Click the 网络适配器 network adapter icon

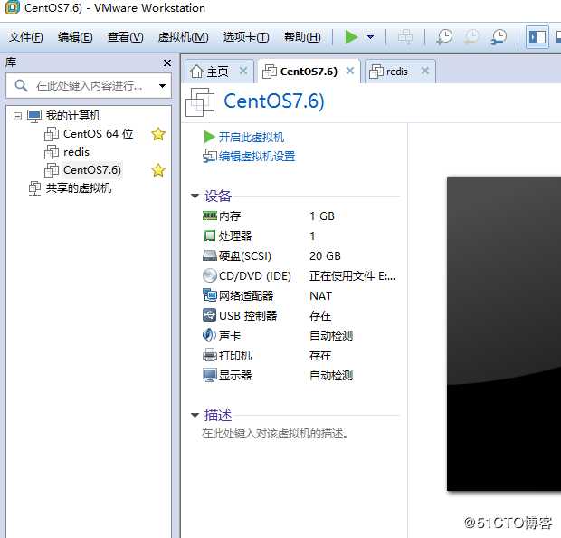pyautogui.click(x=210, y=295)
